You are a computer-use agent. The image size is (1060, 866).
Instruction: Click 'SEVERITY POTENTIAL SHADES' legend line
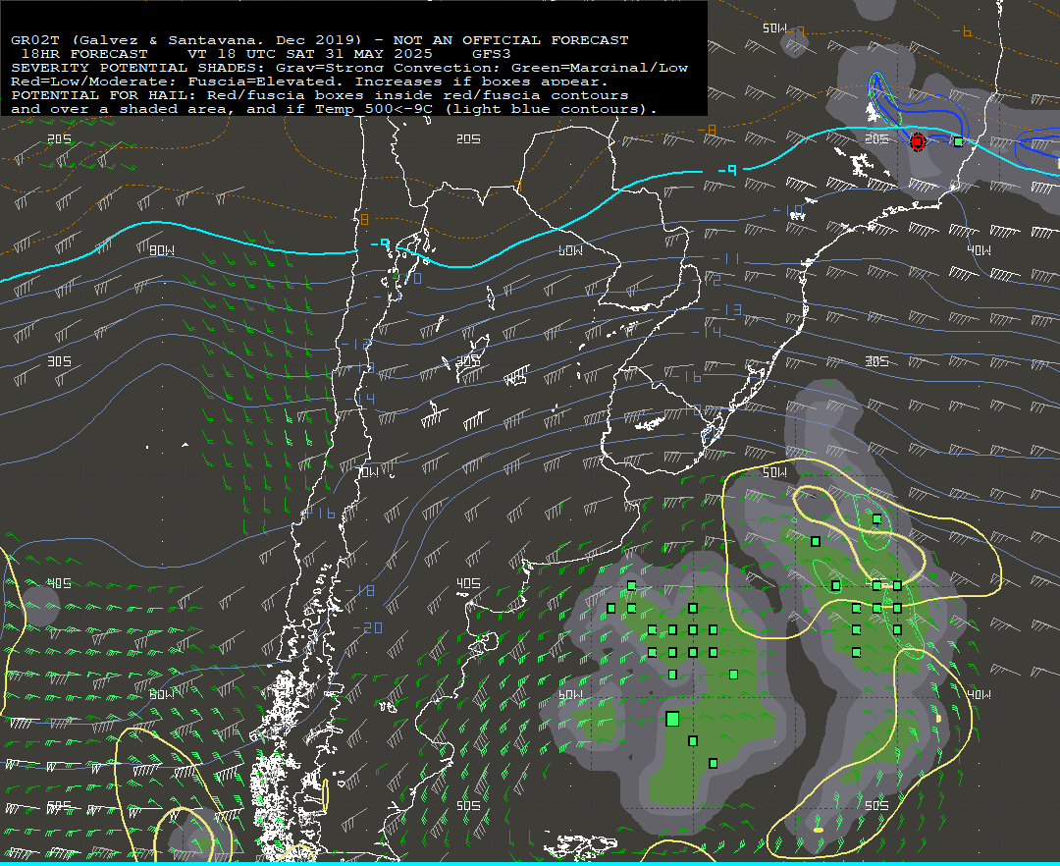[x=349, y=68]
